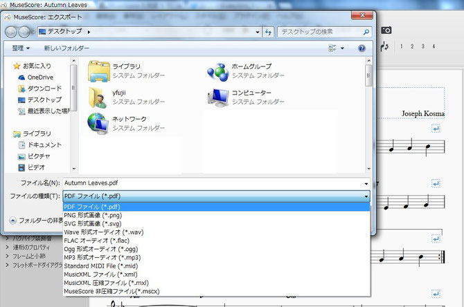Viewport: 464px width, 307px height.
Task: Open the view options dropdown arrow
Action: click(342, 48)
